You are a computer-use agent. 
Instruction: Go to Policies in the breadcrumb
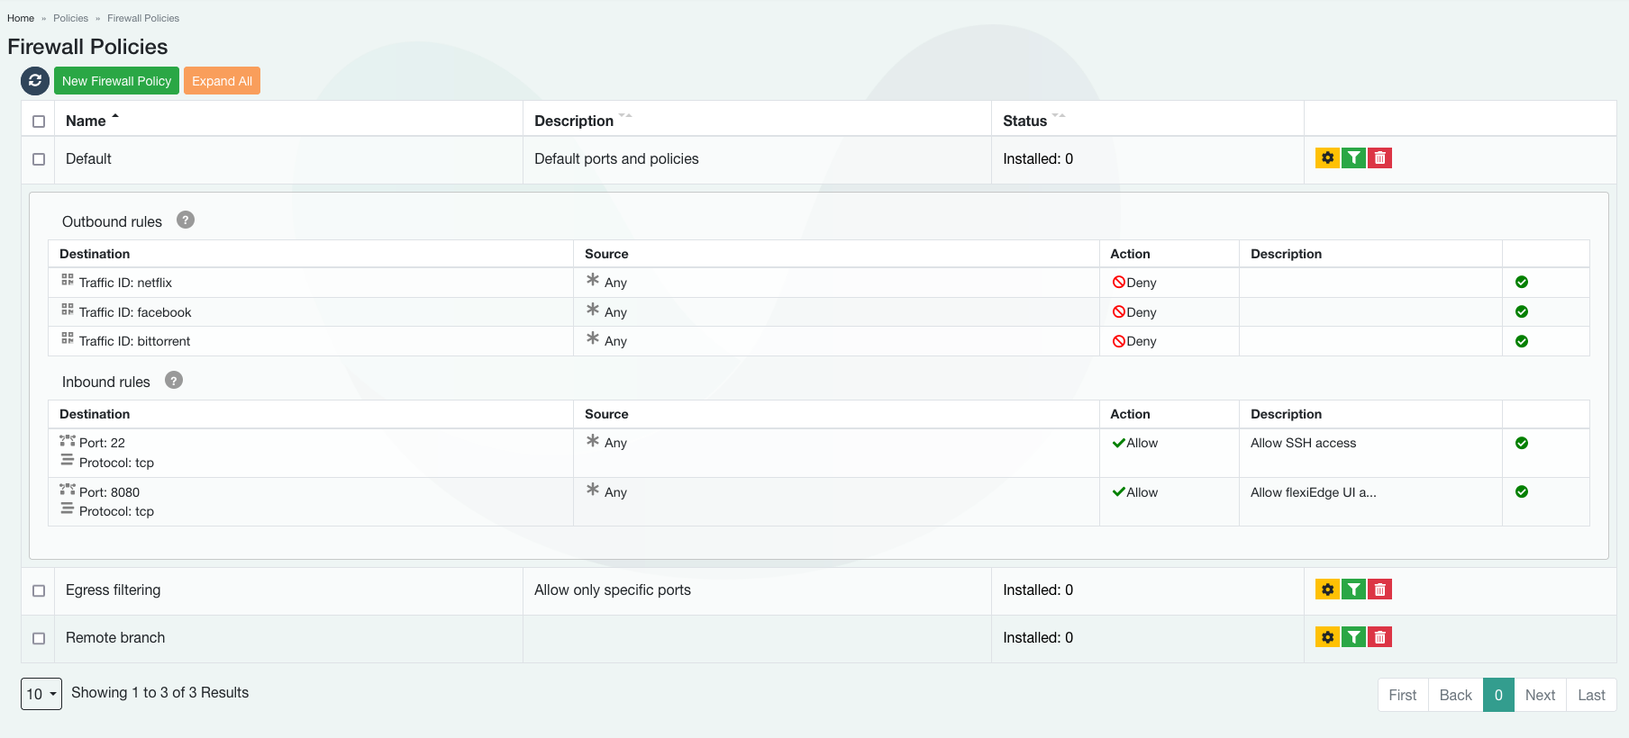pyautogui.click(x=70, y=18)
